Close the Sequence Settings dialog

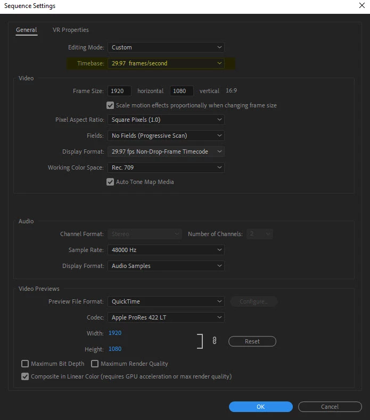pyautogui.click(x=362, y=5)
